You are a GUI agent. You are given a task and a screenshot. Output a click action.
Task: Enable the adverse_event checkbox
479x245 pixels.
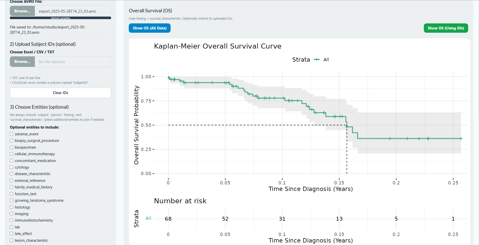(12, 134)
